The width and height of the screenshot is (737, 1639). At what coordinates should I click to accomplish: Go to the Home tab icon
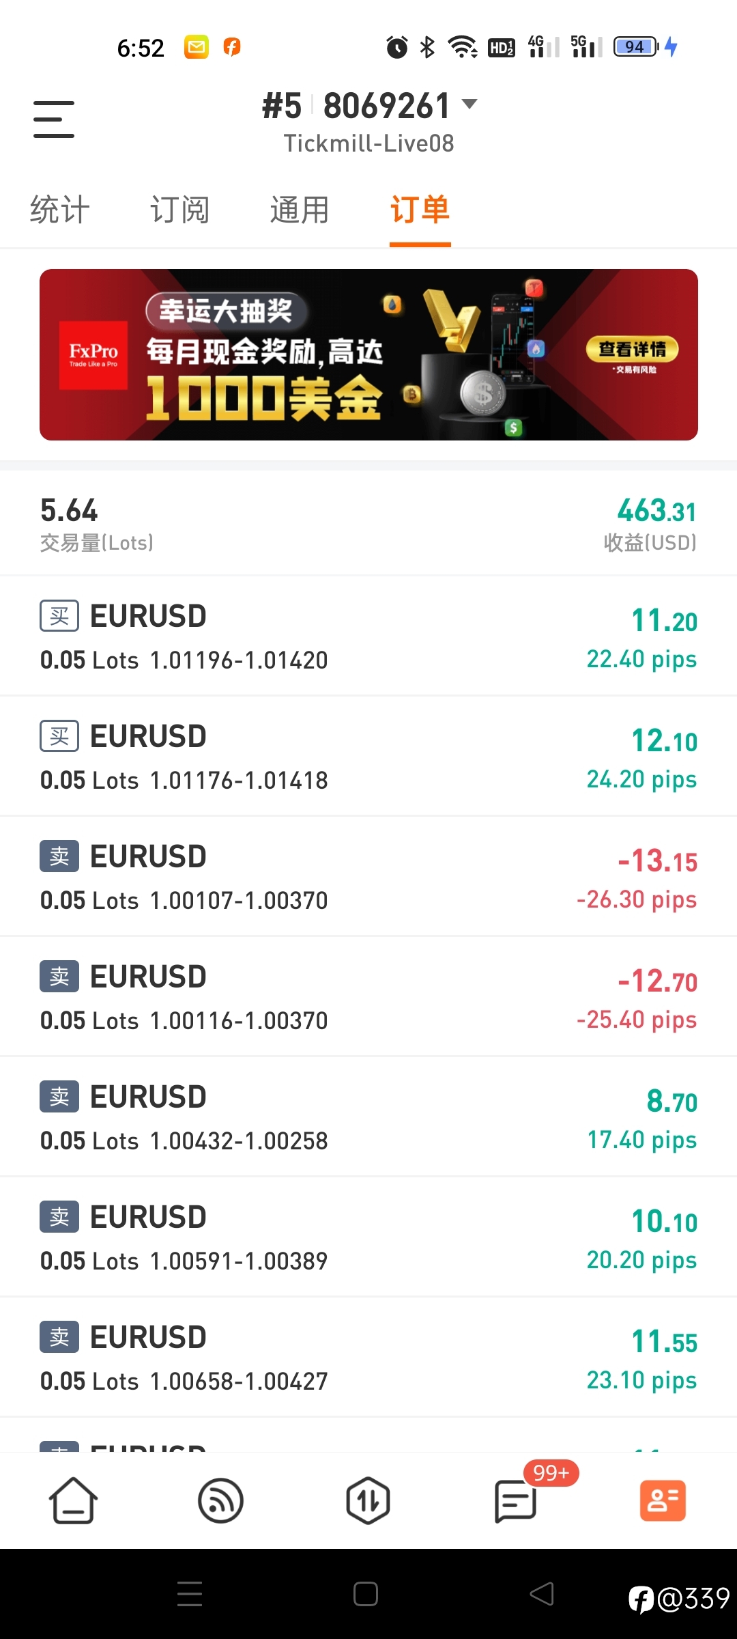point(73,1500)
